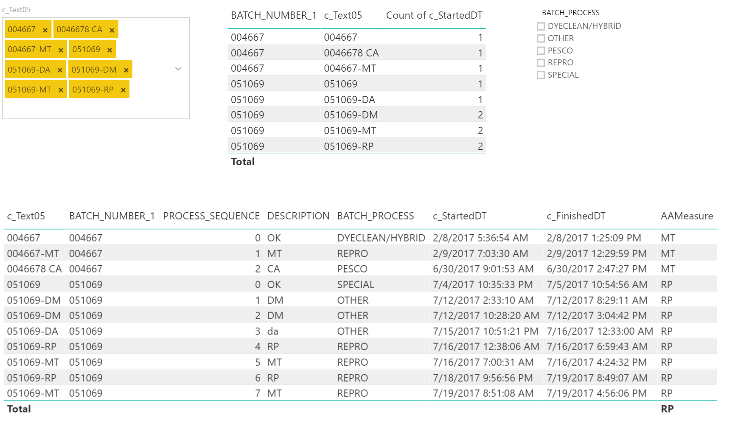Image resolution: width=749 pixels, height=424 pixels.
Task: Sort bottom table by BATCH_PROCESS header
Action: tap(376, 216)
